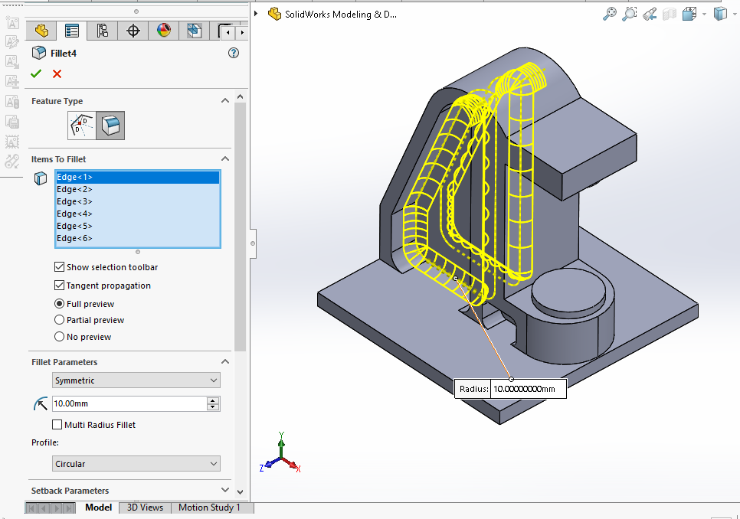This screenshot has width=740, height=519.
Task: Expand the Setback Parameters section
Action: point(224,491)
